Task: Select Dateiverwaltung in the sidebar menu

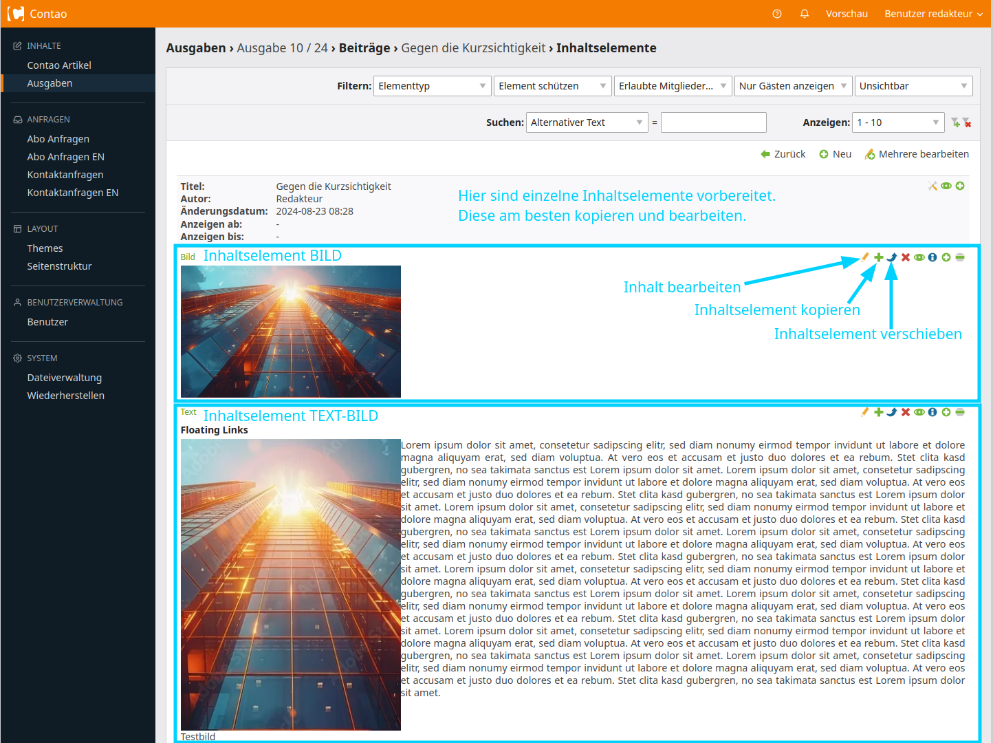Action: [65, 378]
